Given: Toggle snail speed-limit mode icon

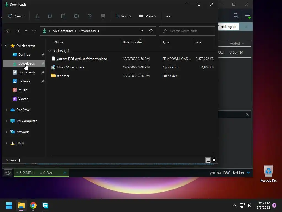Looking at the screenshot, I should [x=8, y=173].
